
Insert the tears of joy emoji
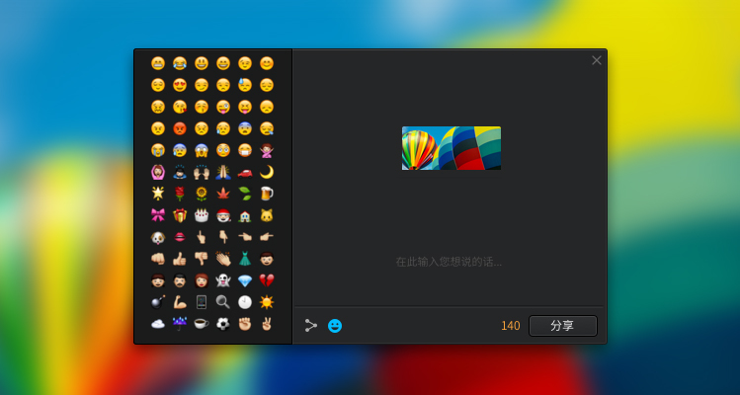point(180,63)
